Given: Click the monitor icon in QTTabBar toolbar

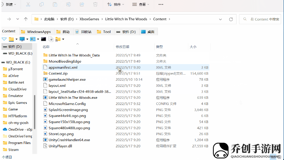Looking at the screenshot, I should [x=22, y=39].
